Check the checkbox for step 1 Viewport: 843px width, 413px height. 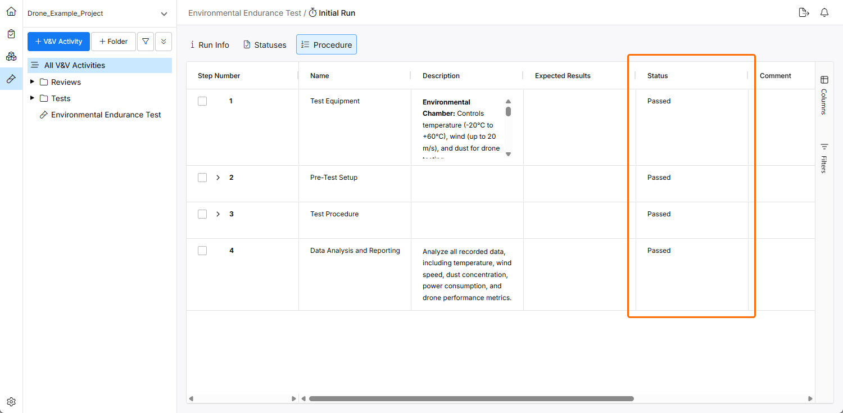(x=202, y=101)
